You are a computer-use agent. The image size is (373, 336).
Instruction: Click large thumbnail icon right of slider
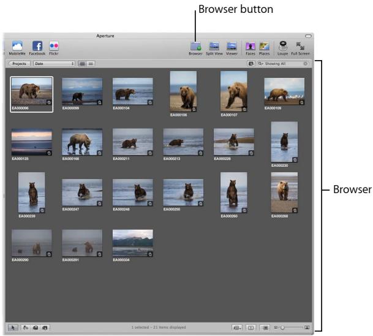pos(307,327)
